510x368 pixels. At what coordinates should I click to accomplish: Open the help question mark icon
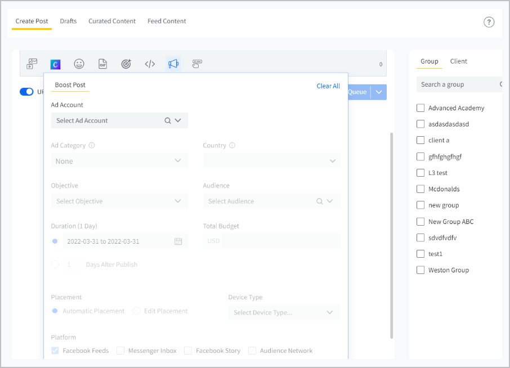click(x=489, y=22)
